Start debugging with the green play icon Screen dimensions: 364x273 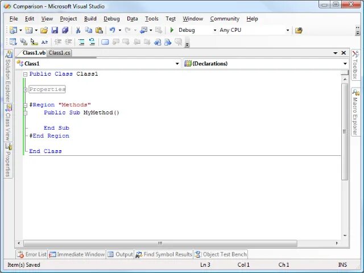coord(172,30)
